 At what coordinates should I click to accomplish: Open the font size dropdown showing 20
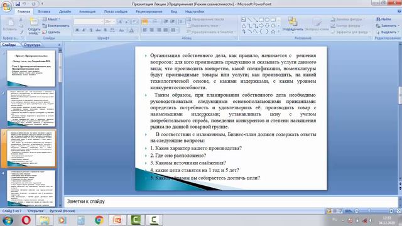point(110,21)
